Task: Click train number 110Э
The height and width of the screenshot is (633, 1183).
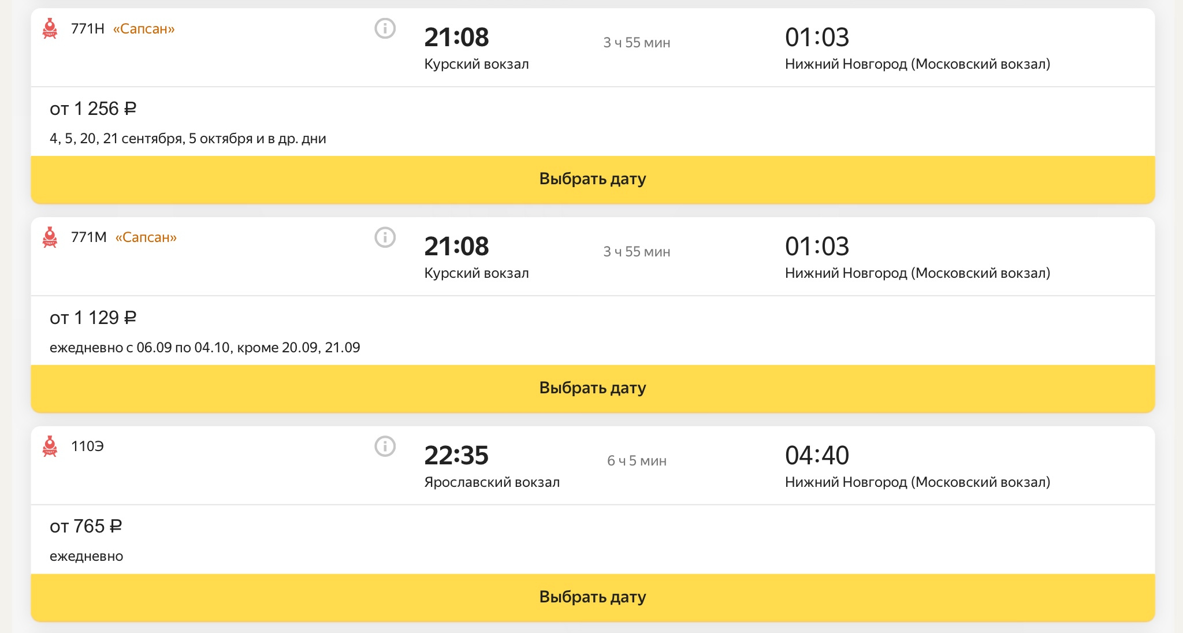Action: (x=87, y=446)
